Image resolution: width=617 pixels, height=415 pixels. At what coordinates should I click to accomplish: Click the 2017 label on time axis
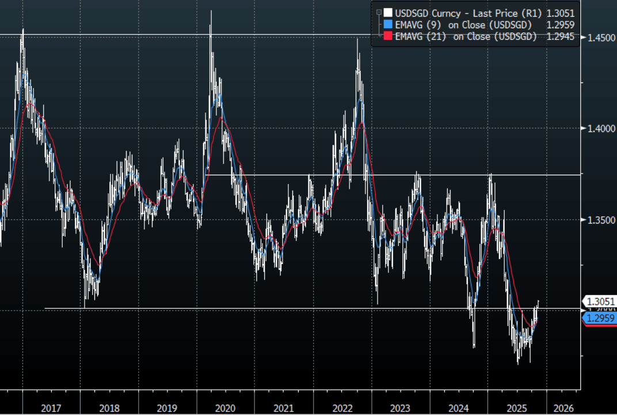pos(51,408)
